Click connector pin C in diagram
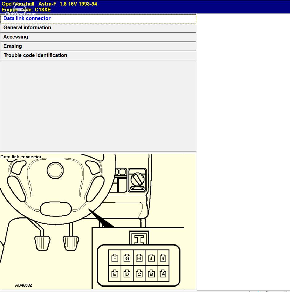This screenshot has height=292, width=290. [139, 274]
